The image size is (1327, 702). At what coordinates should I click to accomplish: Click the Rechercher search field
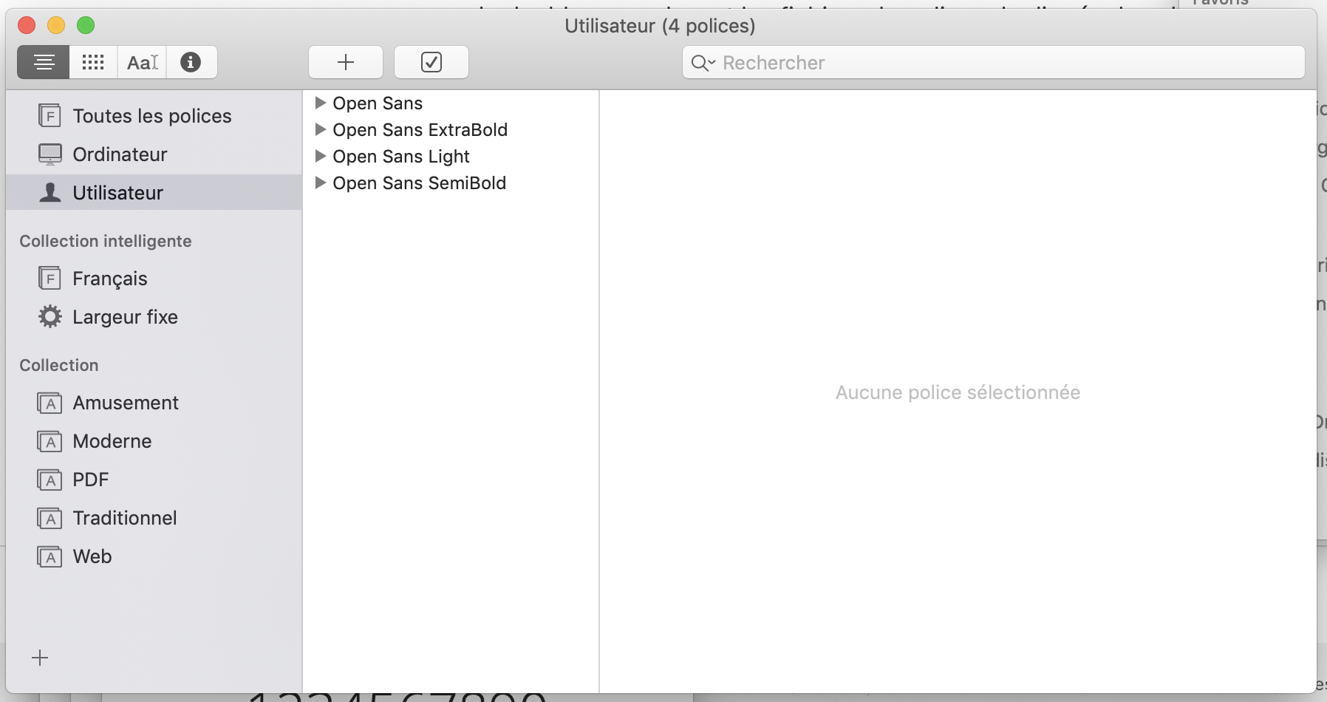(x=994, y=63)
